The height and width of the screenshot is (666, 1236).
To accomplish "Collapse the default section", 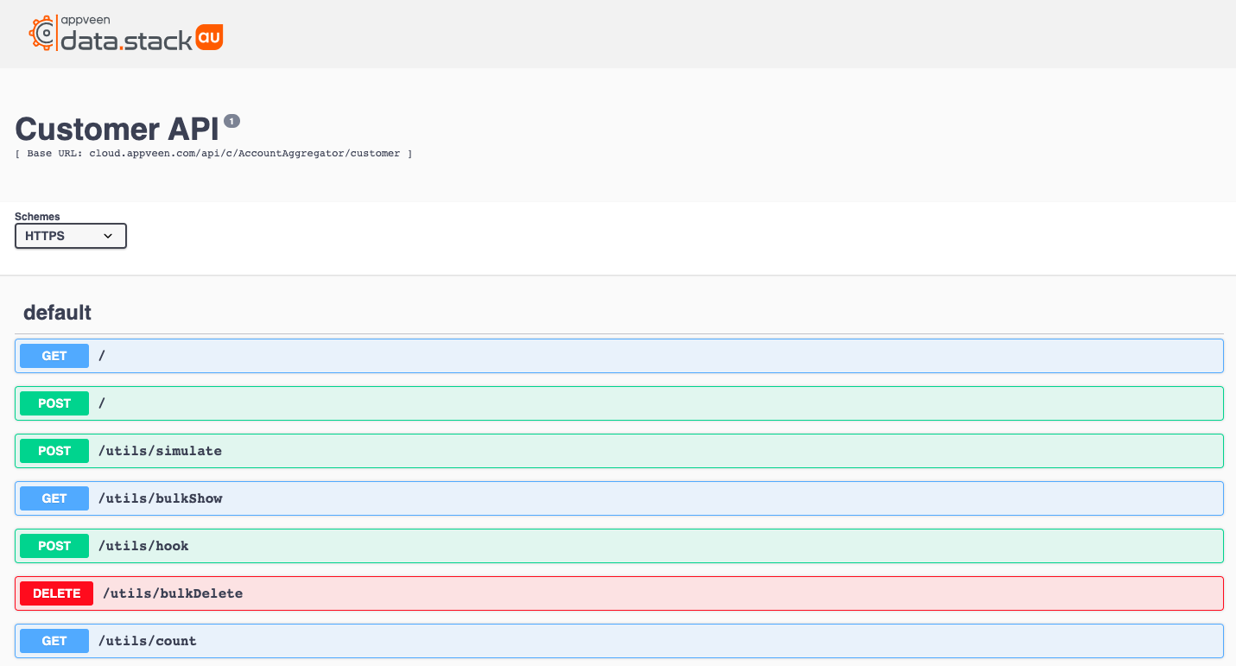I will tap(58, 312).
